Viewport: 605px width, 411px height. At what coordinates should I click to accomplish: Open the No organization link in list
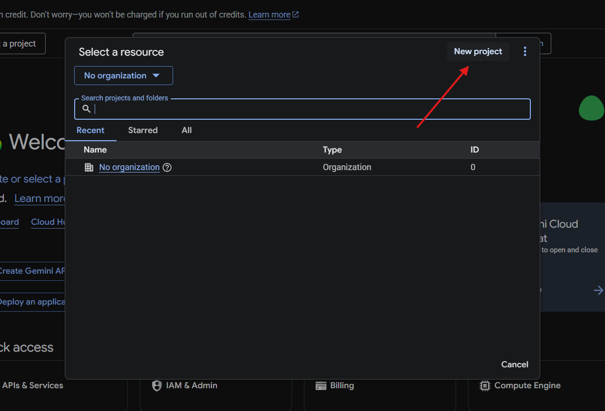[129, 167]
